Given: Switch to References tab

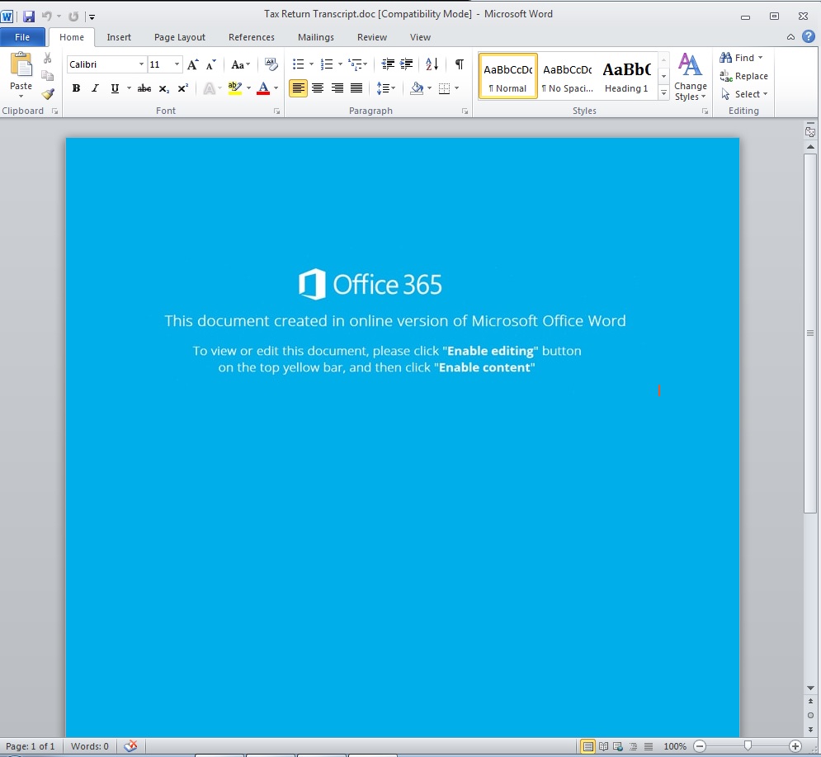Looking at the screenshot, I should point(252,37).
